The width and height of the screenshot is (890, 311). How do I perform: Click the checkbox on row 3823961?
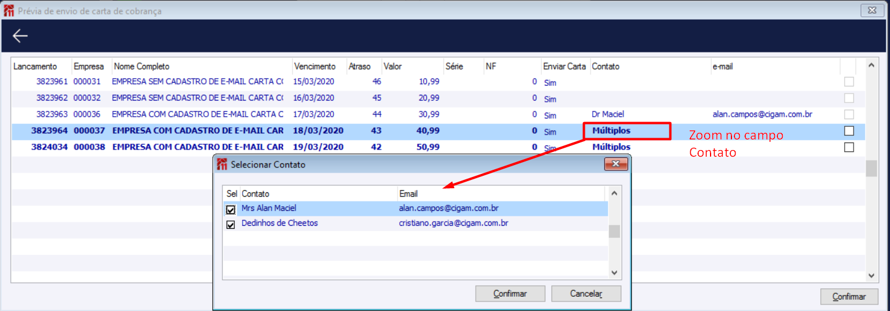[849, 82]
